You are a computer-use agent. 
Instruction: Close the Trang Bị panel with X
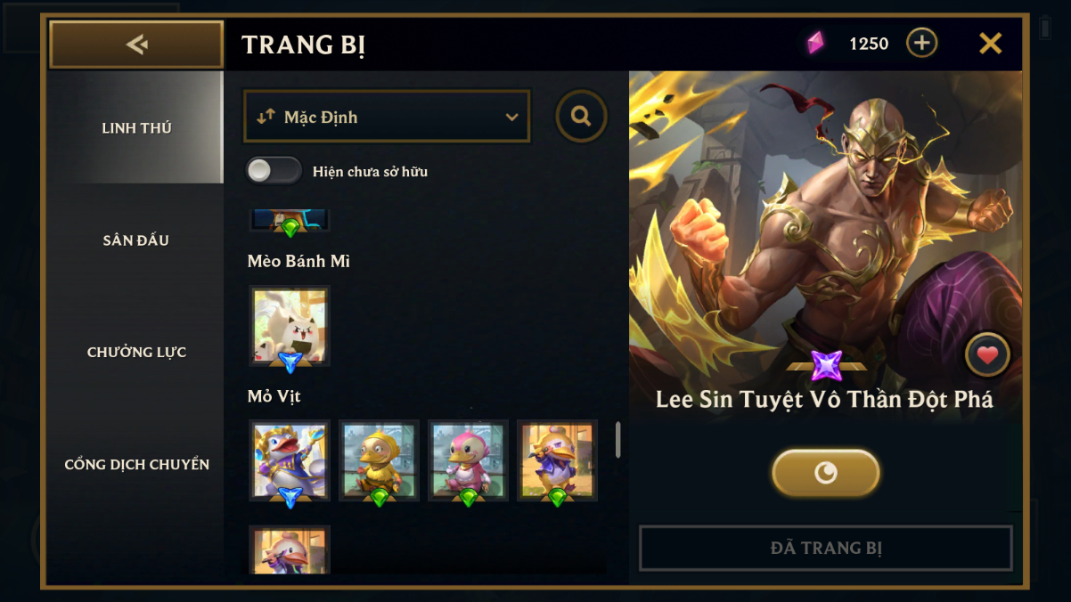[991, 43]
